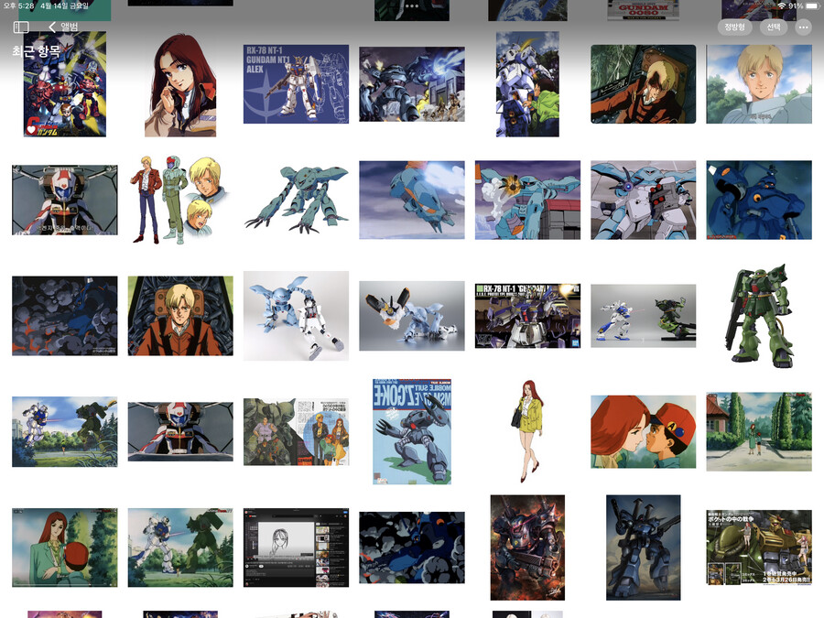824x618 pixels.
Task: Open the three-dot multitasking control at top
Action: click(412, 6)
